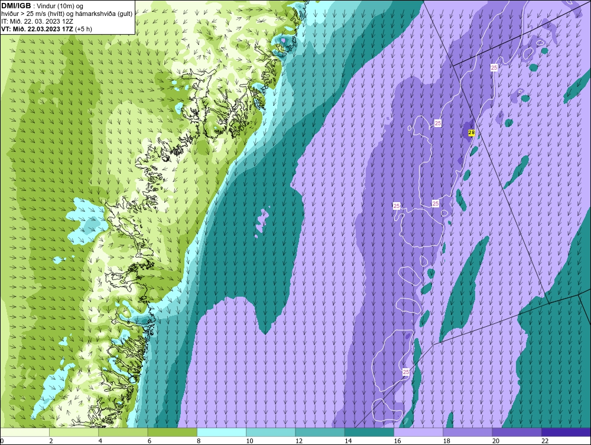Pick the darkest purple legend swatch above 22
Screen dimensions: 591x445
pos(566,432)
